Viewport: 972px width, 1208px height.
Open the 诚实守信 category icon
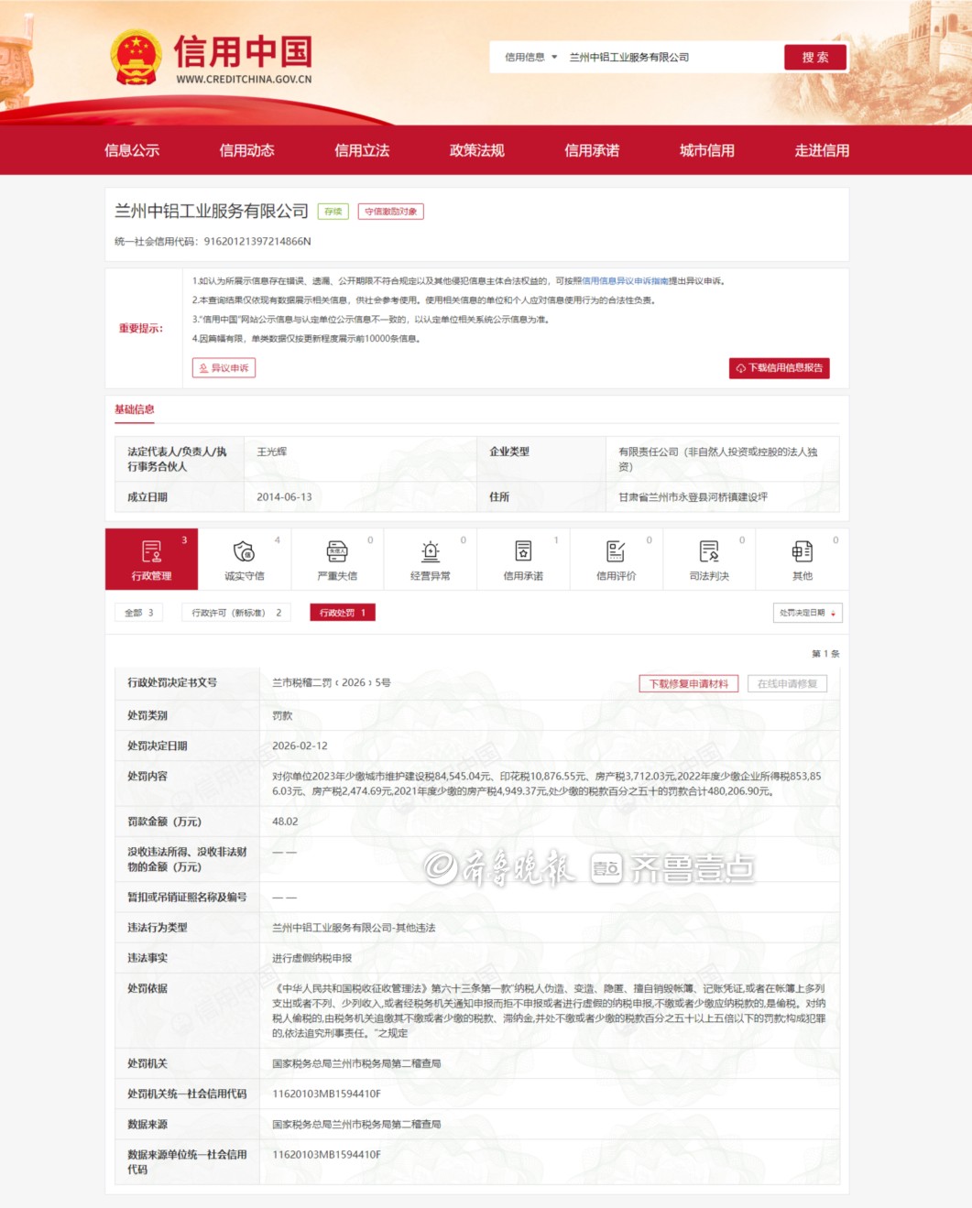[x=244, y=551]
